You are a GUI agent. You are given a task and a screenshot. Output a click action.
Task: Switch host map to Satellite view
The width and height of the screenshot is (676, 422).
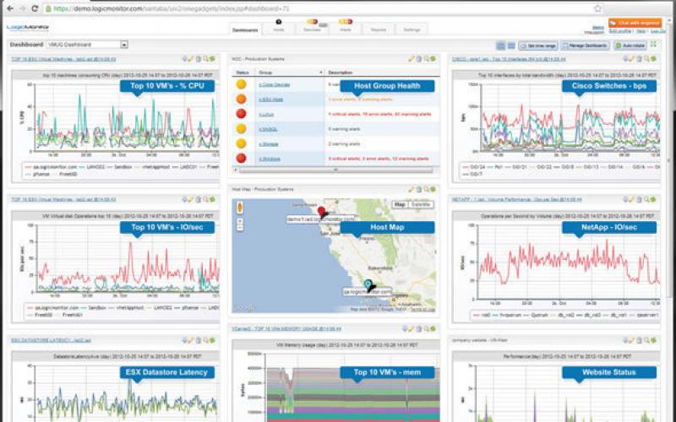pos(420,204)
